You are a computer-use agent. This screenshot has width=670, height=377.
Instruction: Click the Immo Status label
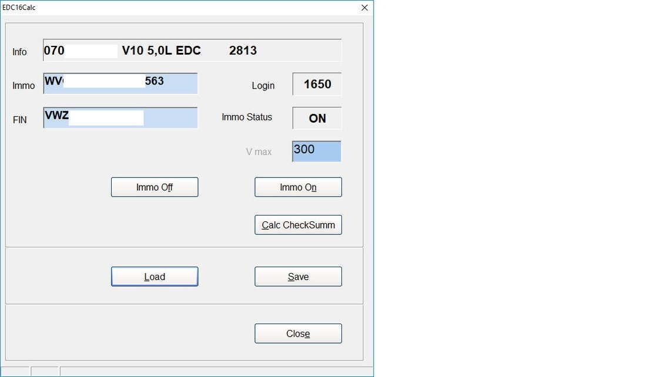[x=246, y=117]
